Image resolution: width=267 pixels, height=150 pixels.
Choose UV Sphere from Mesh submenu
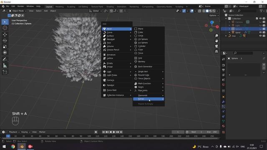pos(149,39)
